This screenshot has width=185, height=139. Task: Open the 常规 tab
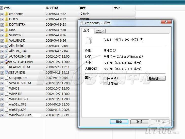(87, 31)
